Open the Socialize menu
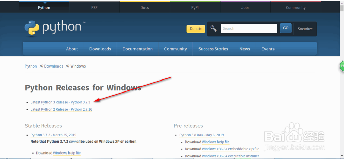 coord(305,29)
